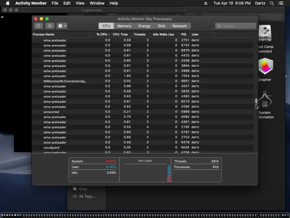This screenshot has height=218, width=290.
Task: Open the Help menu
Action: click(x=114, y=3)
